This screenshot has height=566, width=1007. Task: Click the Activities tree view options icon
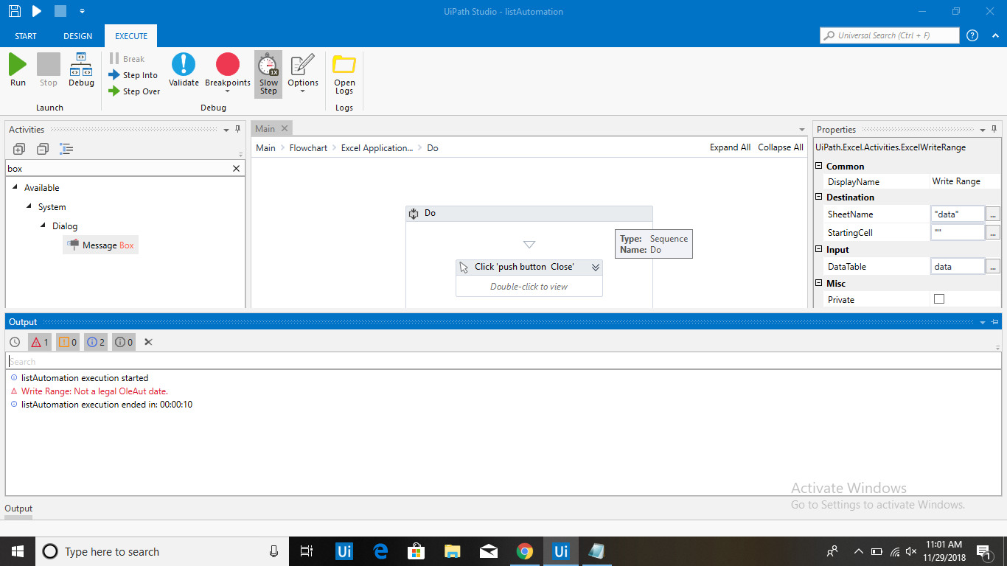point(66,149)
